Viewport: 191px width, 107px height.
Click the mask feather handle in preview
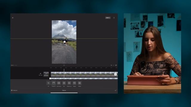(x=64, y=42)
